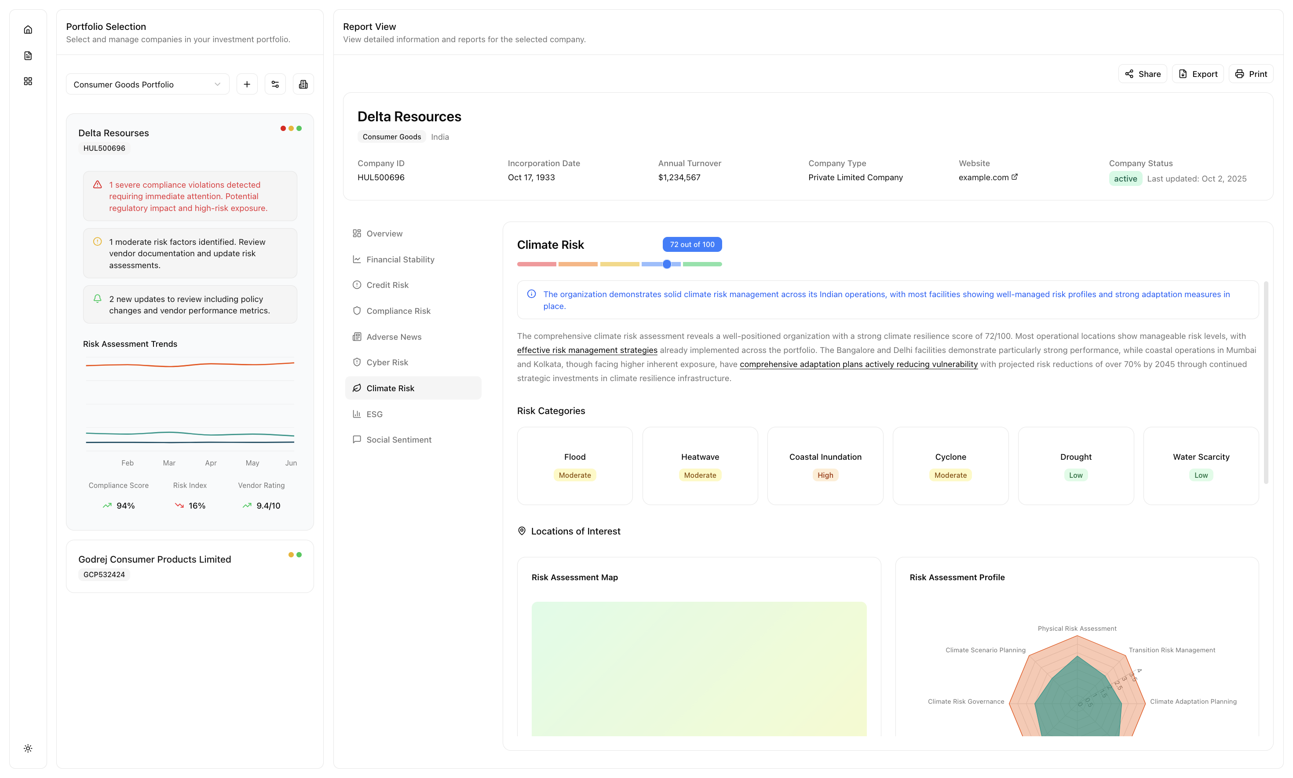Switch to the ESG tab
The image size is (1293, 778).
(x=413, y=414)
